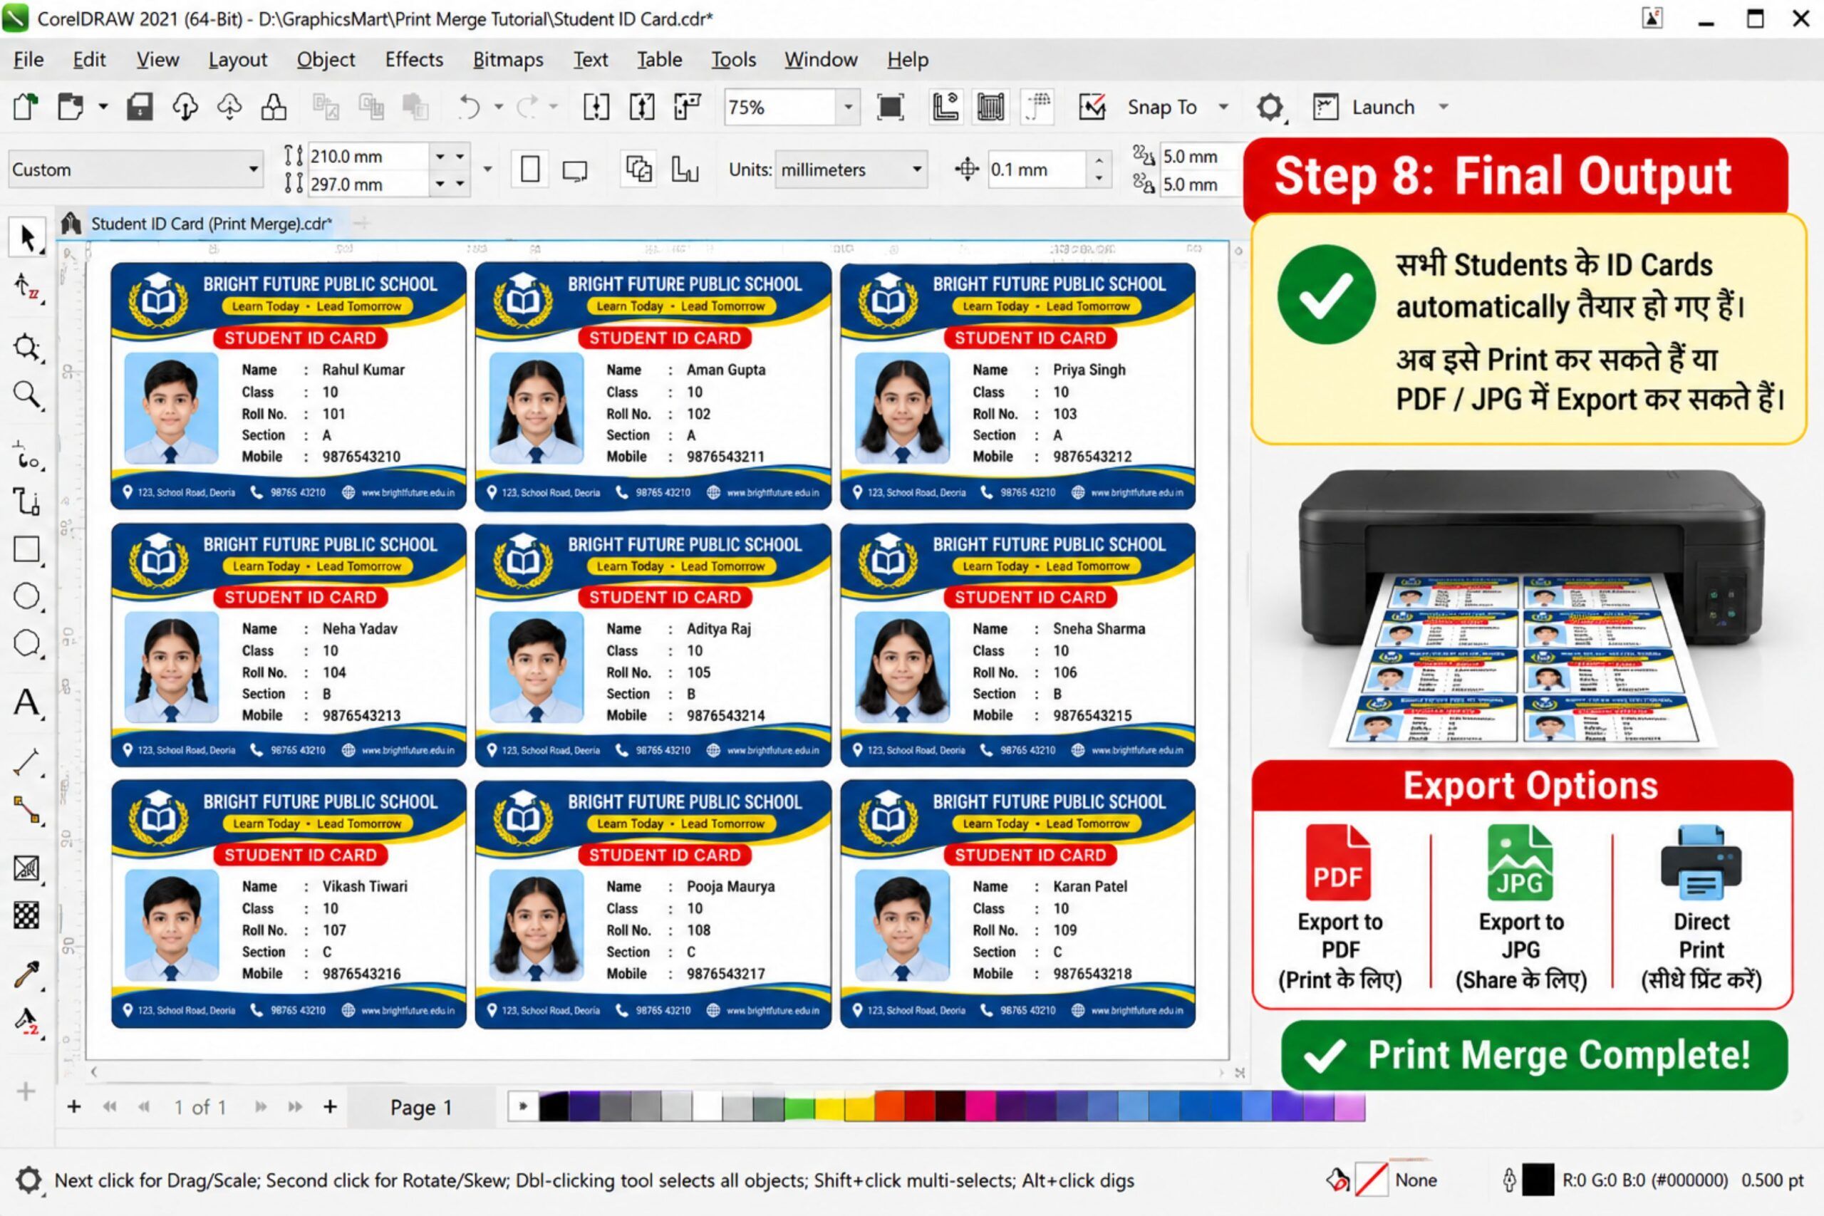The width and height of the screenshot is (1824, 1216).
Task: Open the Effects menu
Action: pos(414,60)
